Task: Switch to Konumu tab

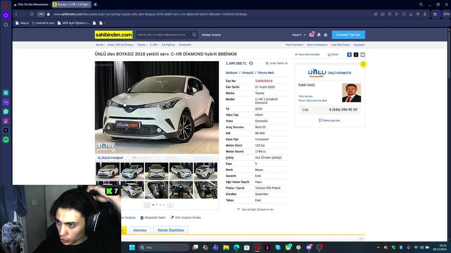Action: (x=140, y=230)
